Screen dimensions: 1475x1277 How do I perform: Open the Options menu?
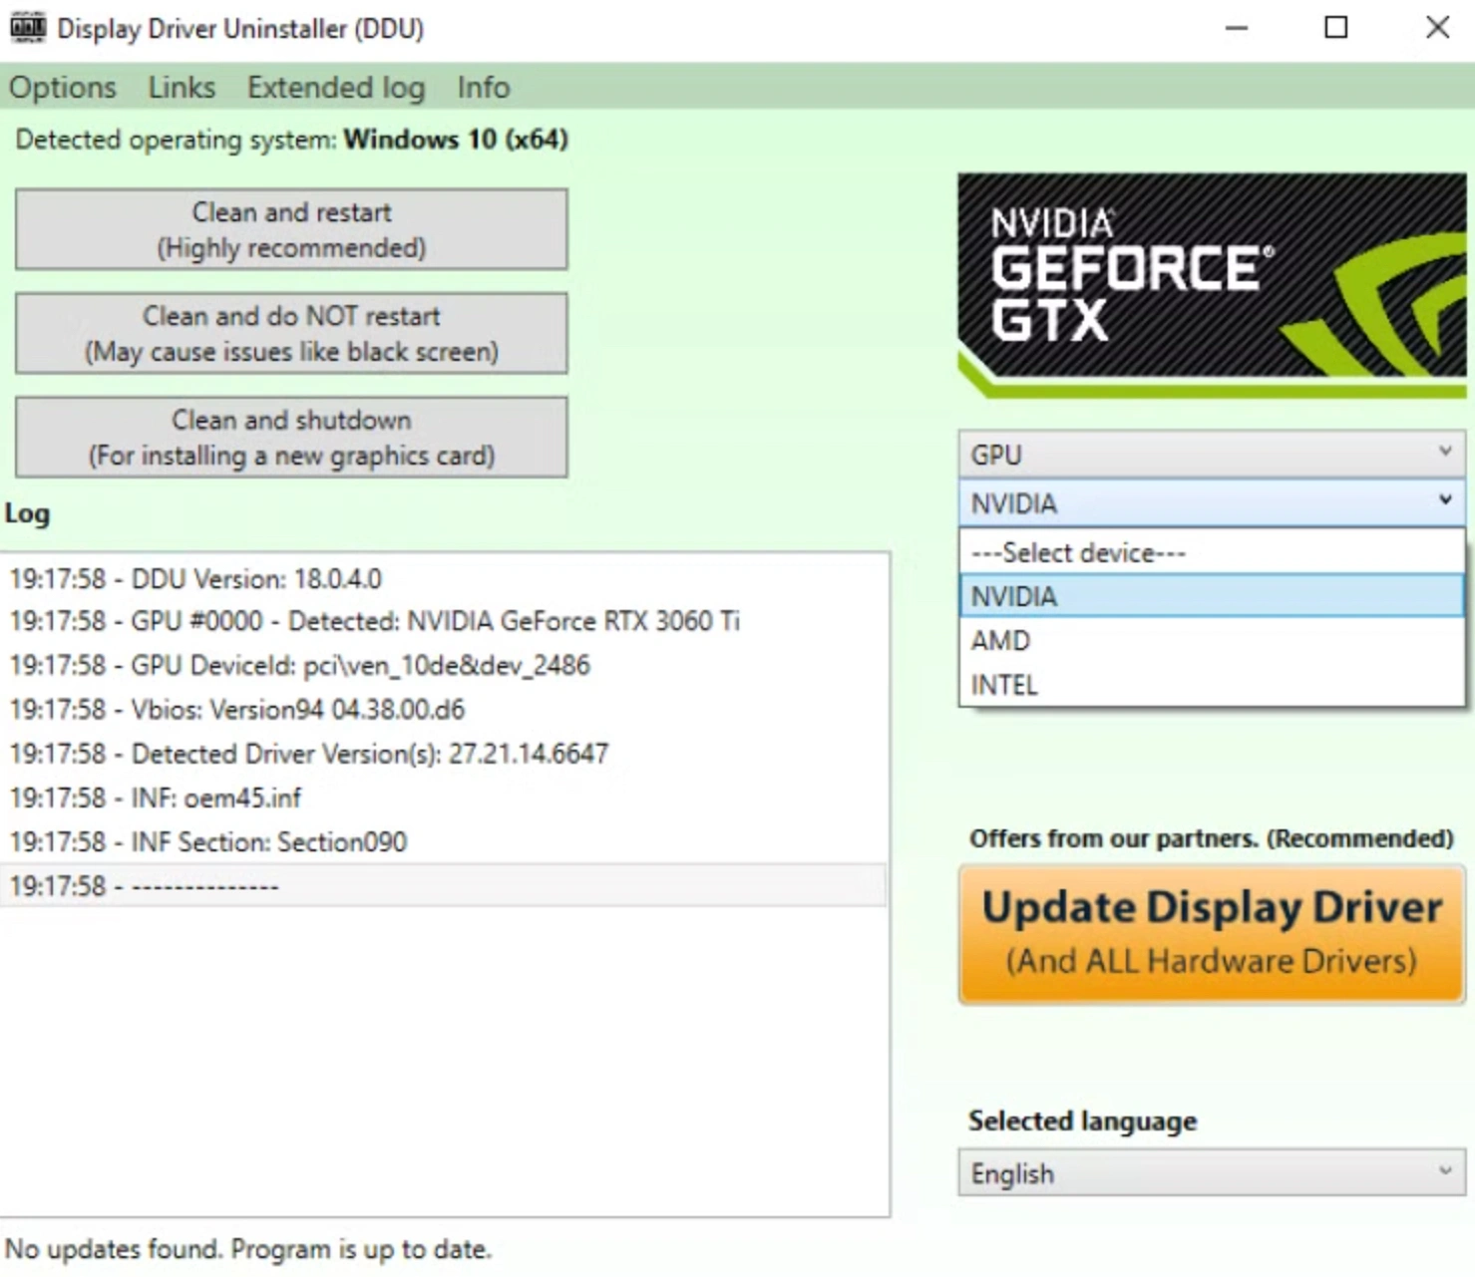pos(63,88)
